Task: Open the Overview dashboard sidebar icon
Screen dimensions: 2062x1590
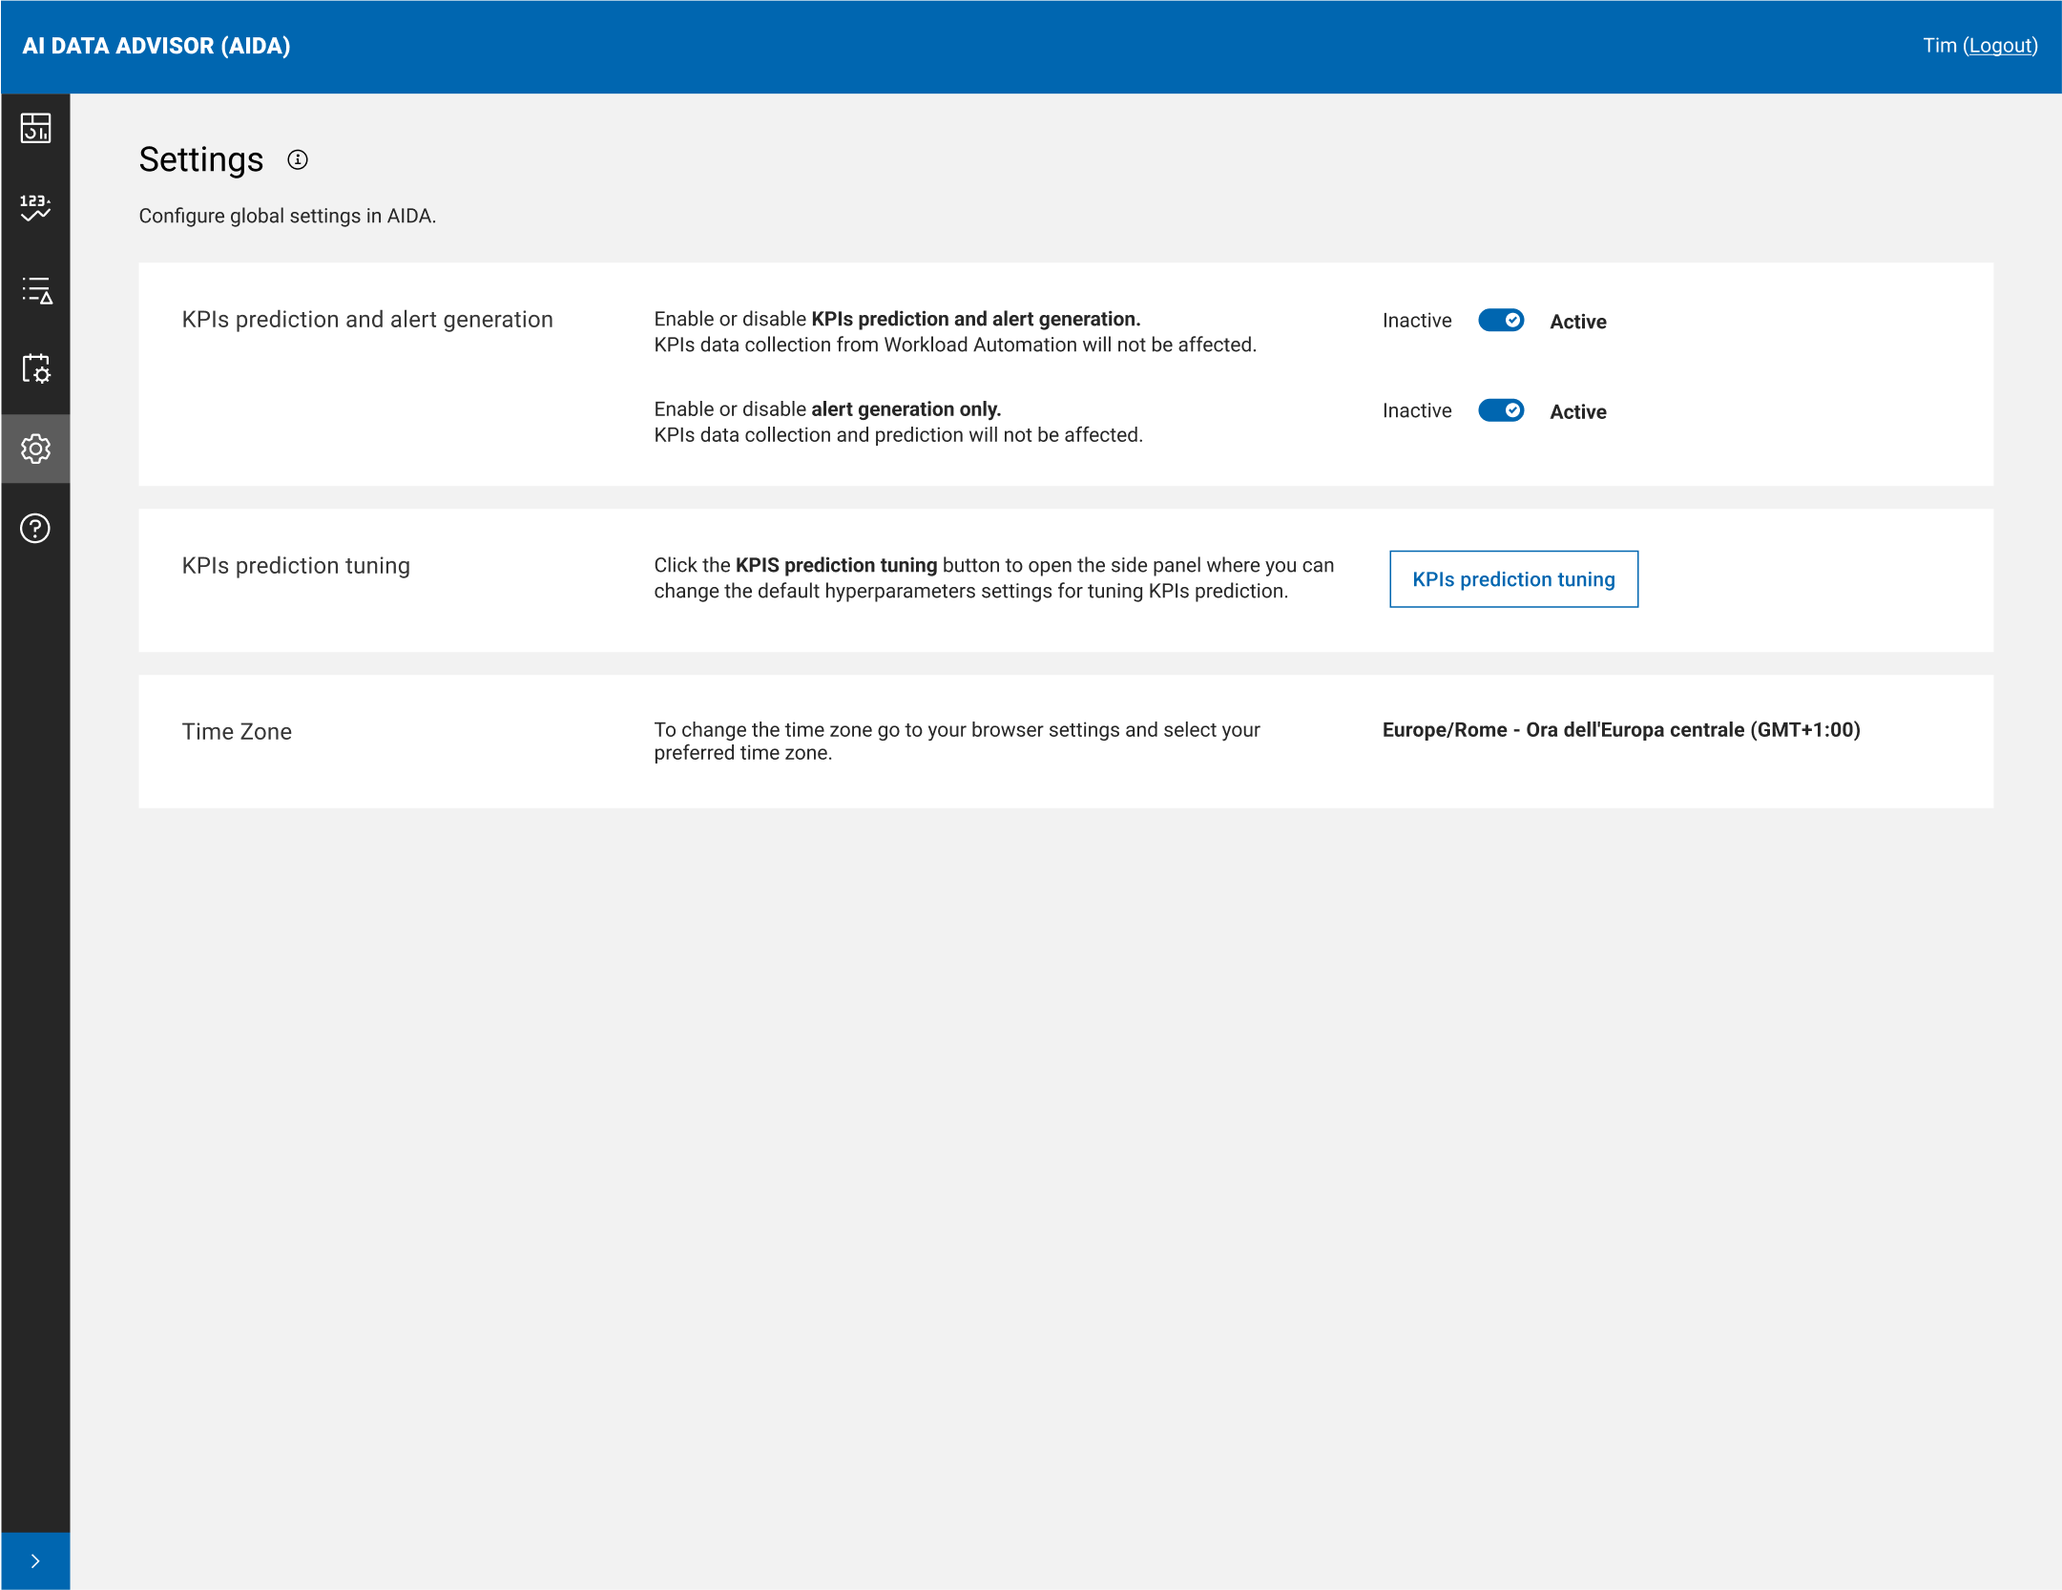Action: pyautogui.click(x=35, y=128)
